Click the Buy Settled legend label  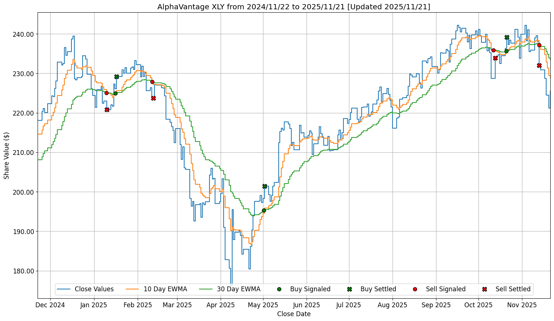378,289
